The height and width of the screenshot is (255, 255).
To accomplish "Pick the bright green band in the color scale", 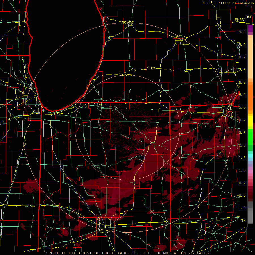I will pyautogui.click(x=250, y=137).
